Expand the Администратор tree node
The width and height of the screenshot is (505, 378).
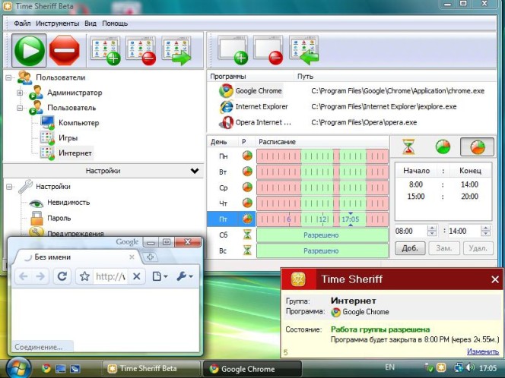pos(20,93)
